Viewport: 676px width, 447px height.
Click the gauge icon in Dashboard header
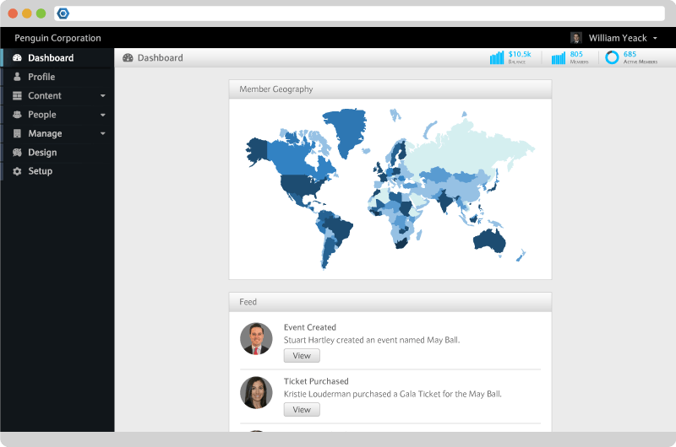(128, 57)
